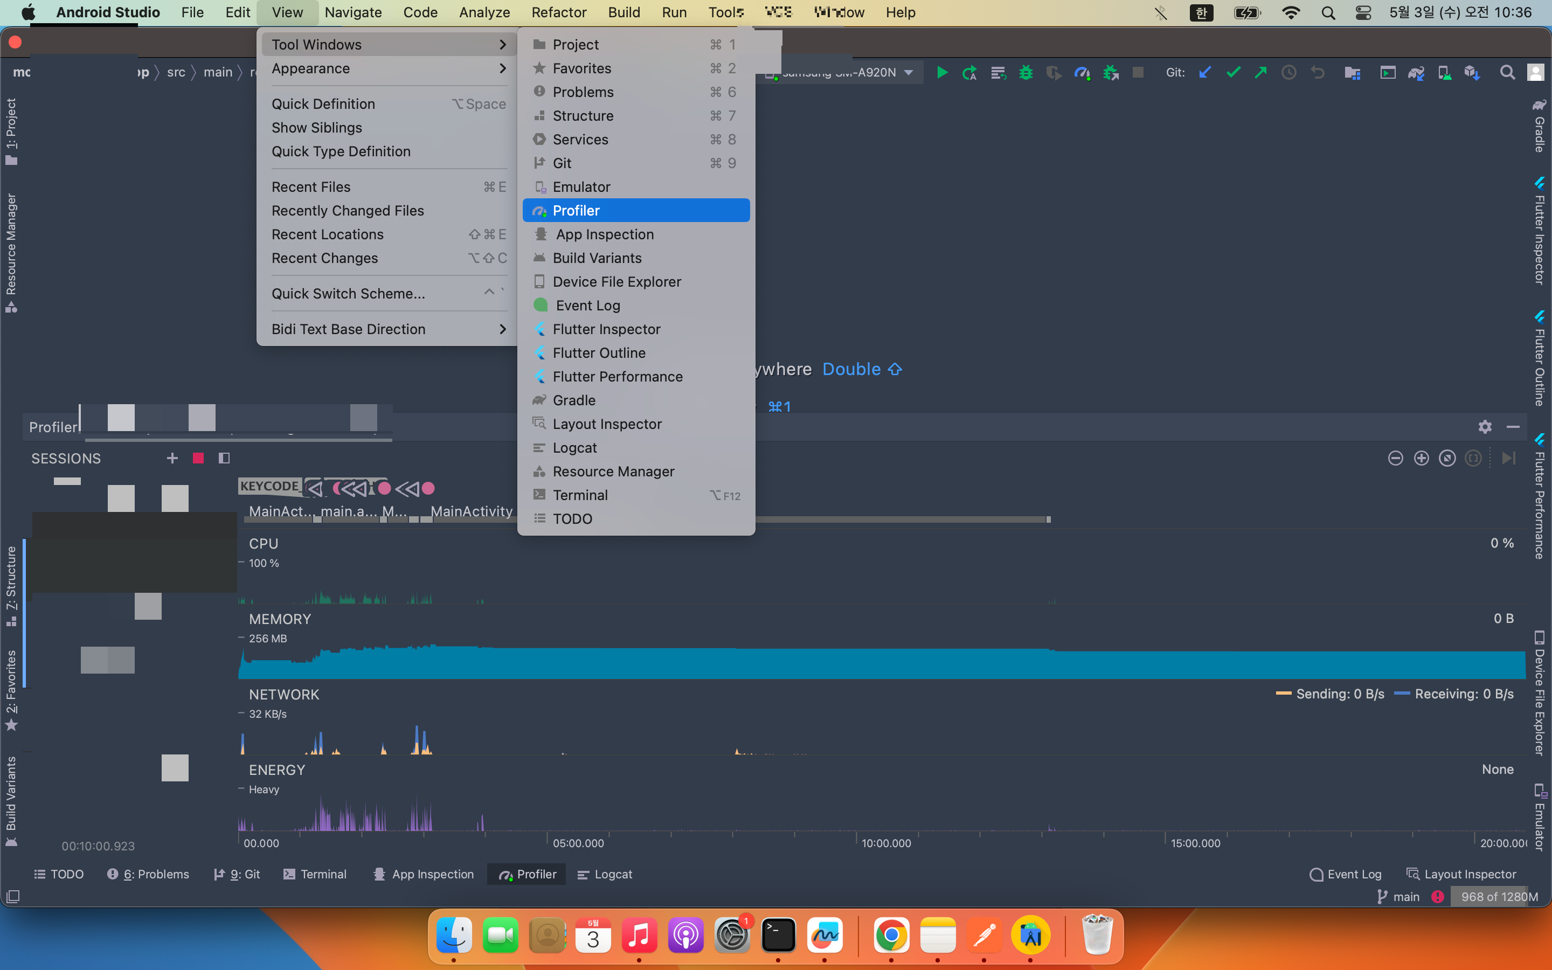The width and height of the screenshot is (1552, 970).
Task: Toggle attach to live button
Action: (x=1508, y=458)
